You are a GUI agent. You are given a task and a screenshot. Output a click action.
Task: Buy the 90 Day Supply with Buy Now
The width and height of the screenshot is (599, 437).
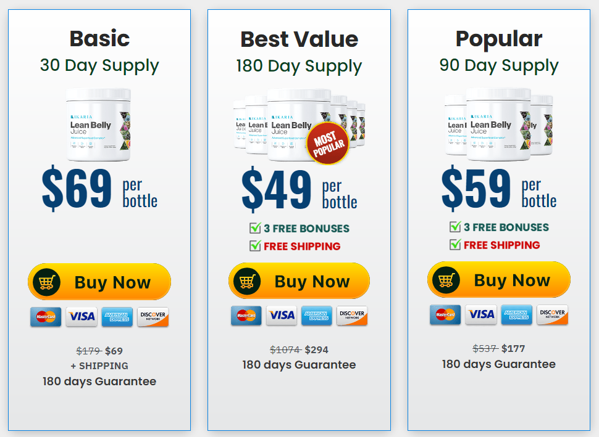[499, 279]
